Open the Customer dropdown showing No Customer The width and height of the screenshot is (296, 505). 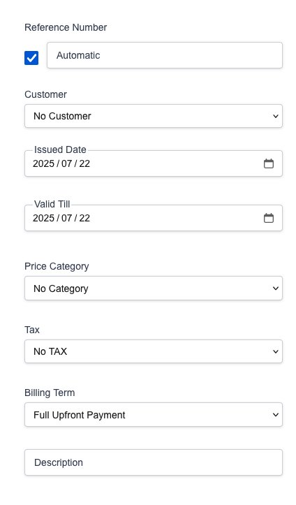click(x=154, y=116)
